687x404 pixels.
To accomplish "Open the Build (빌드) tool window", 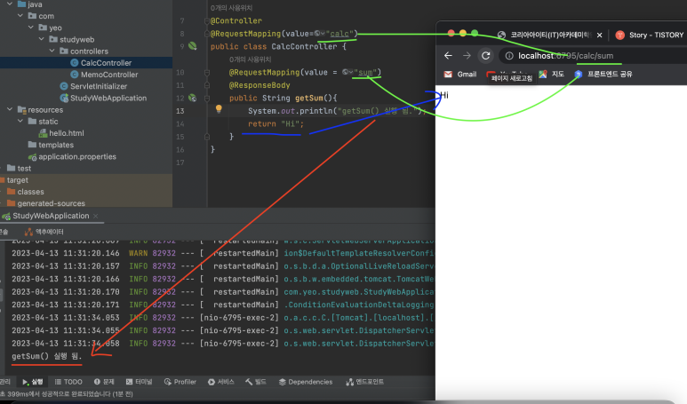I will 256,382.
